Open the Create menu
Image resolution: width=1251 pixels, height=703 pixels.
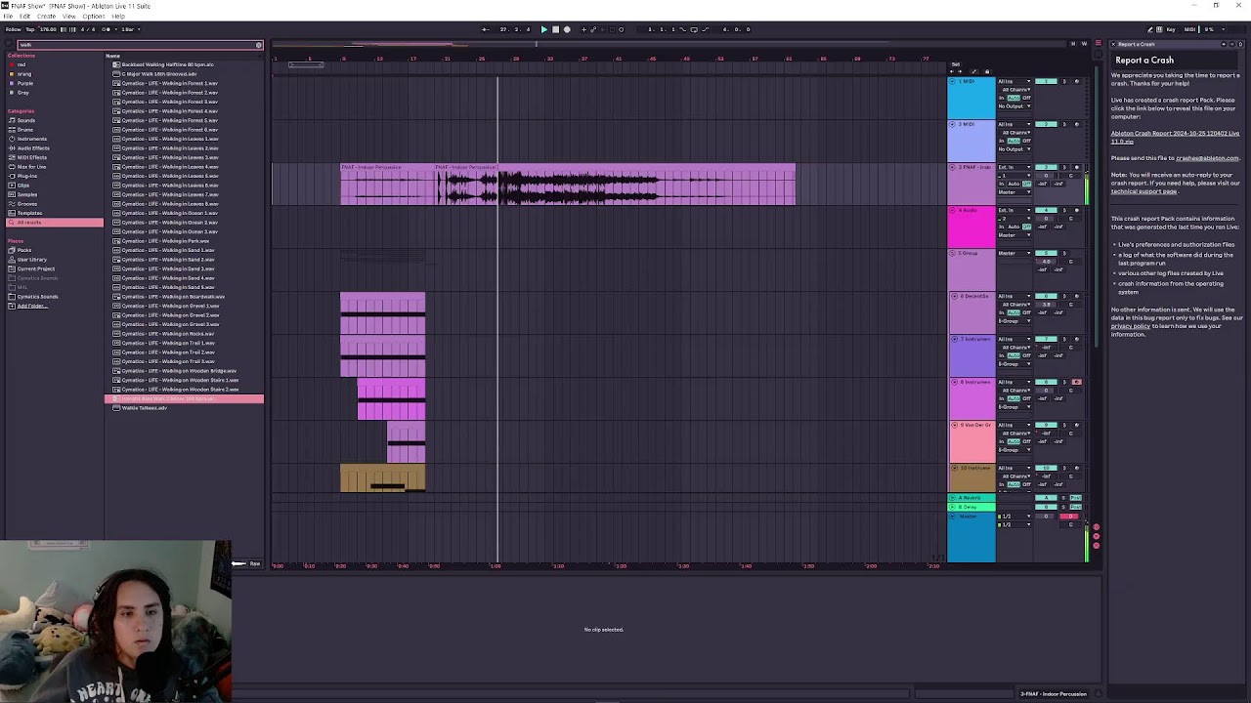click(x=46, y=17)
